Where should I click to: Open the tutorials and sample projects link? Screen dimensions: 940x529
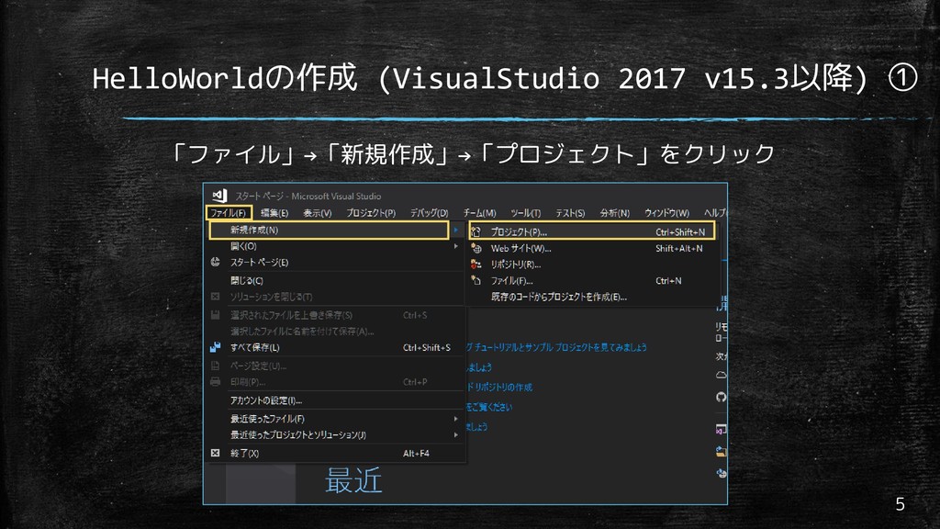point(557,347)
